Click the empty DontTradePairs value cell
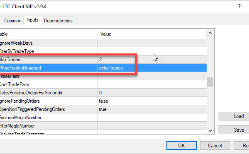The image size is (249, 154). [x=152, y=84]
